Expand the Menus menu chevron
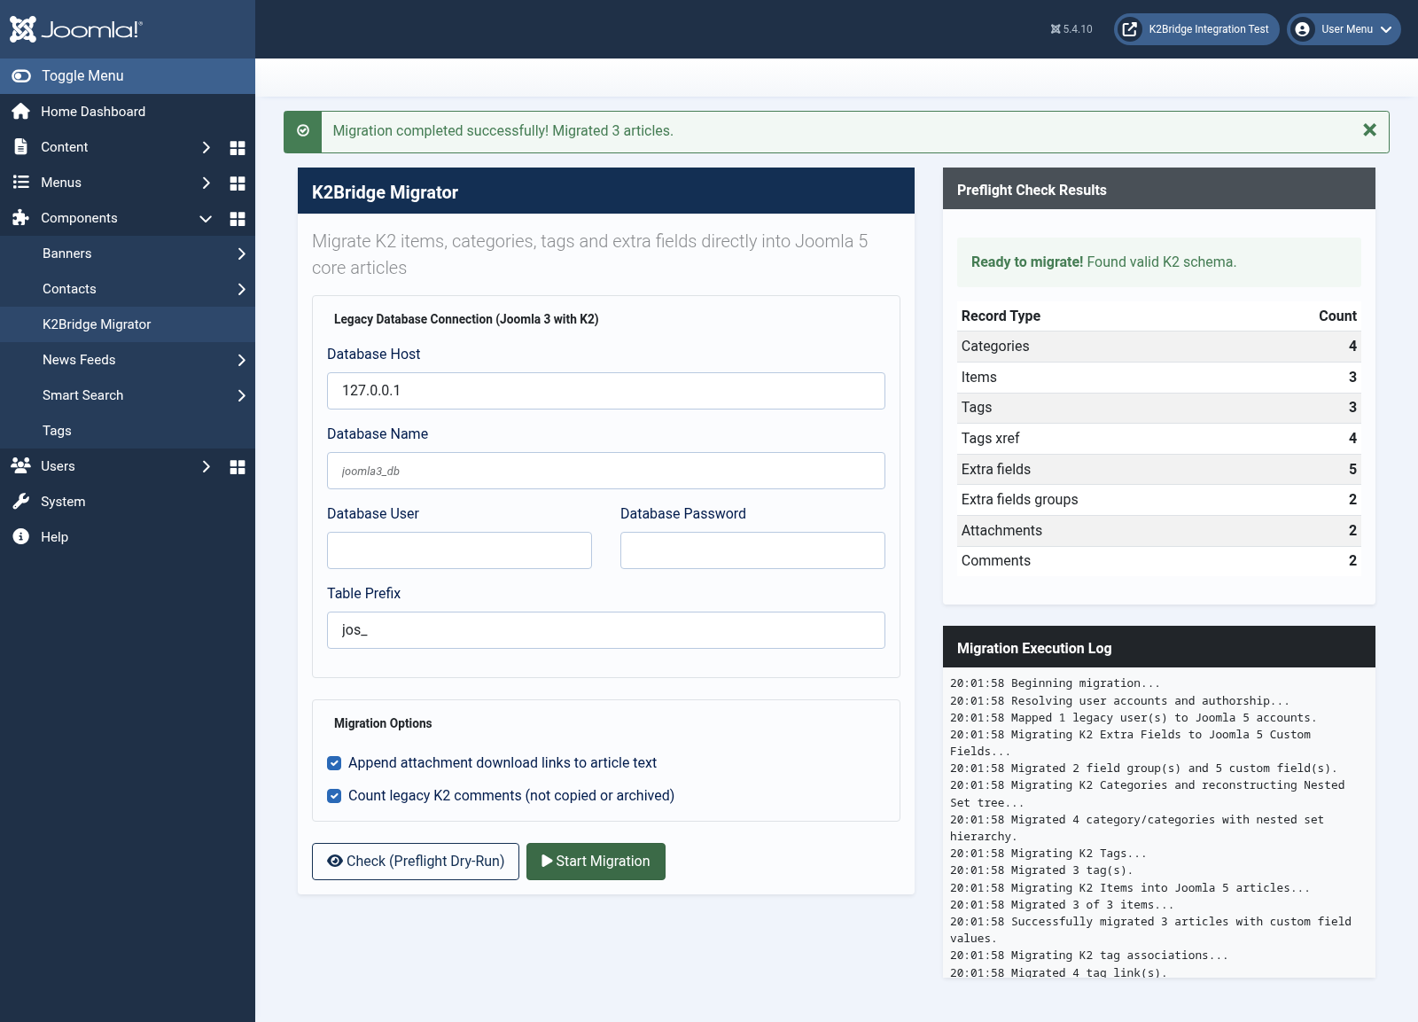 206,183
